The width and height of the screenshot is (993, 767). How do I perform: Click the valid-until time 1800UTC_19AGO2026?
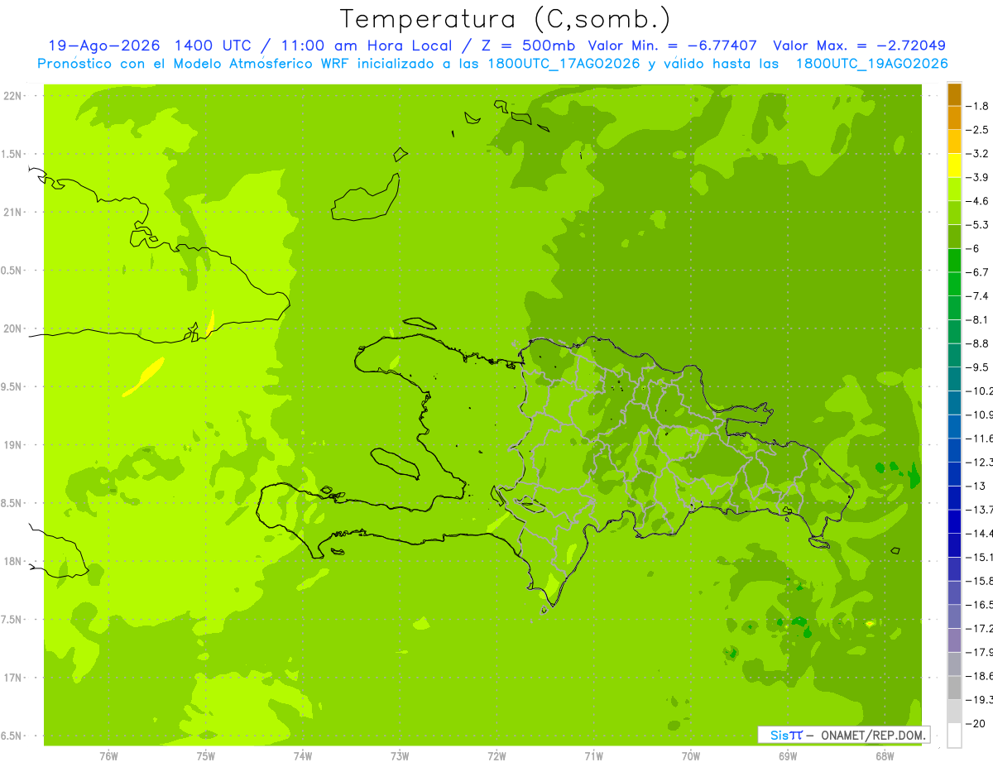(871, 63)
